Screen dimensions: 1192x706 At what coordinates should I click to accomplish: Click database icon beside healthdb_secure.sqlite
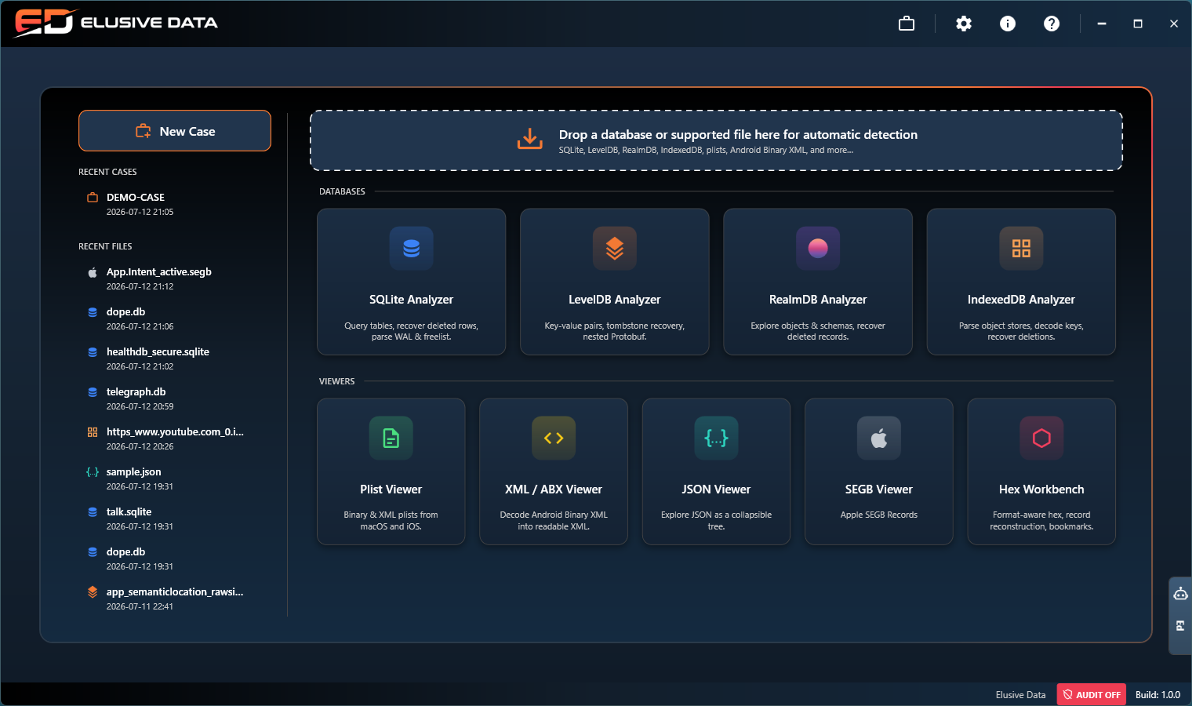pos(93,352)
